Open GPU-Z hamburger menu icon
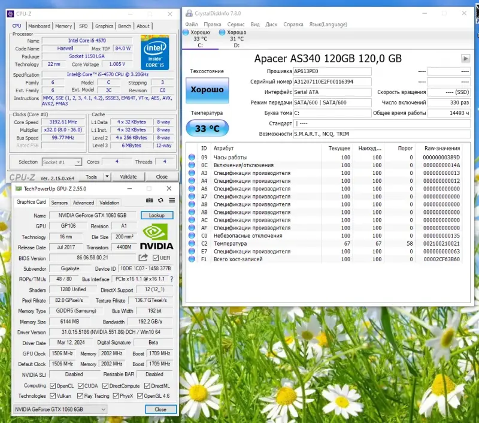Viewport: 479px width, 423px height. coord(172,201)
